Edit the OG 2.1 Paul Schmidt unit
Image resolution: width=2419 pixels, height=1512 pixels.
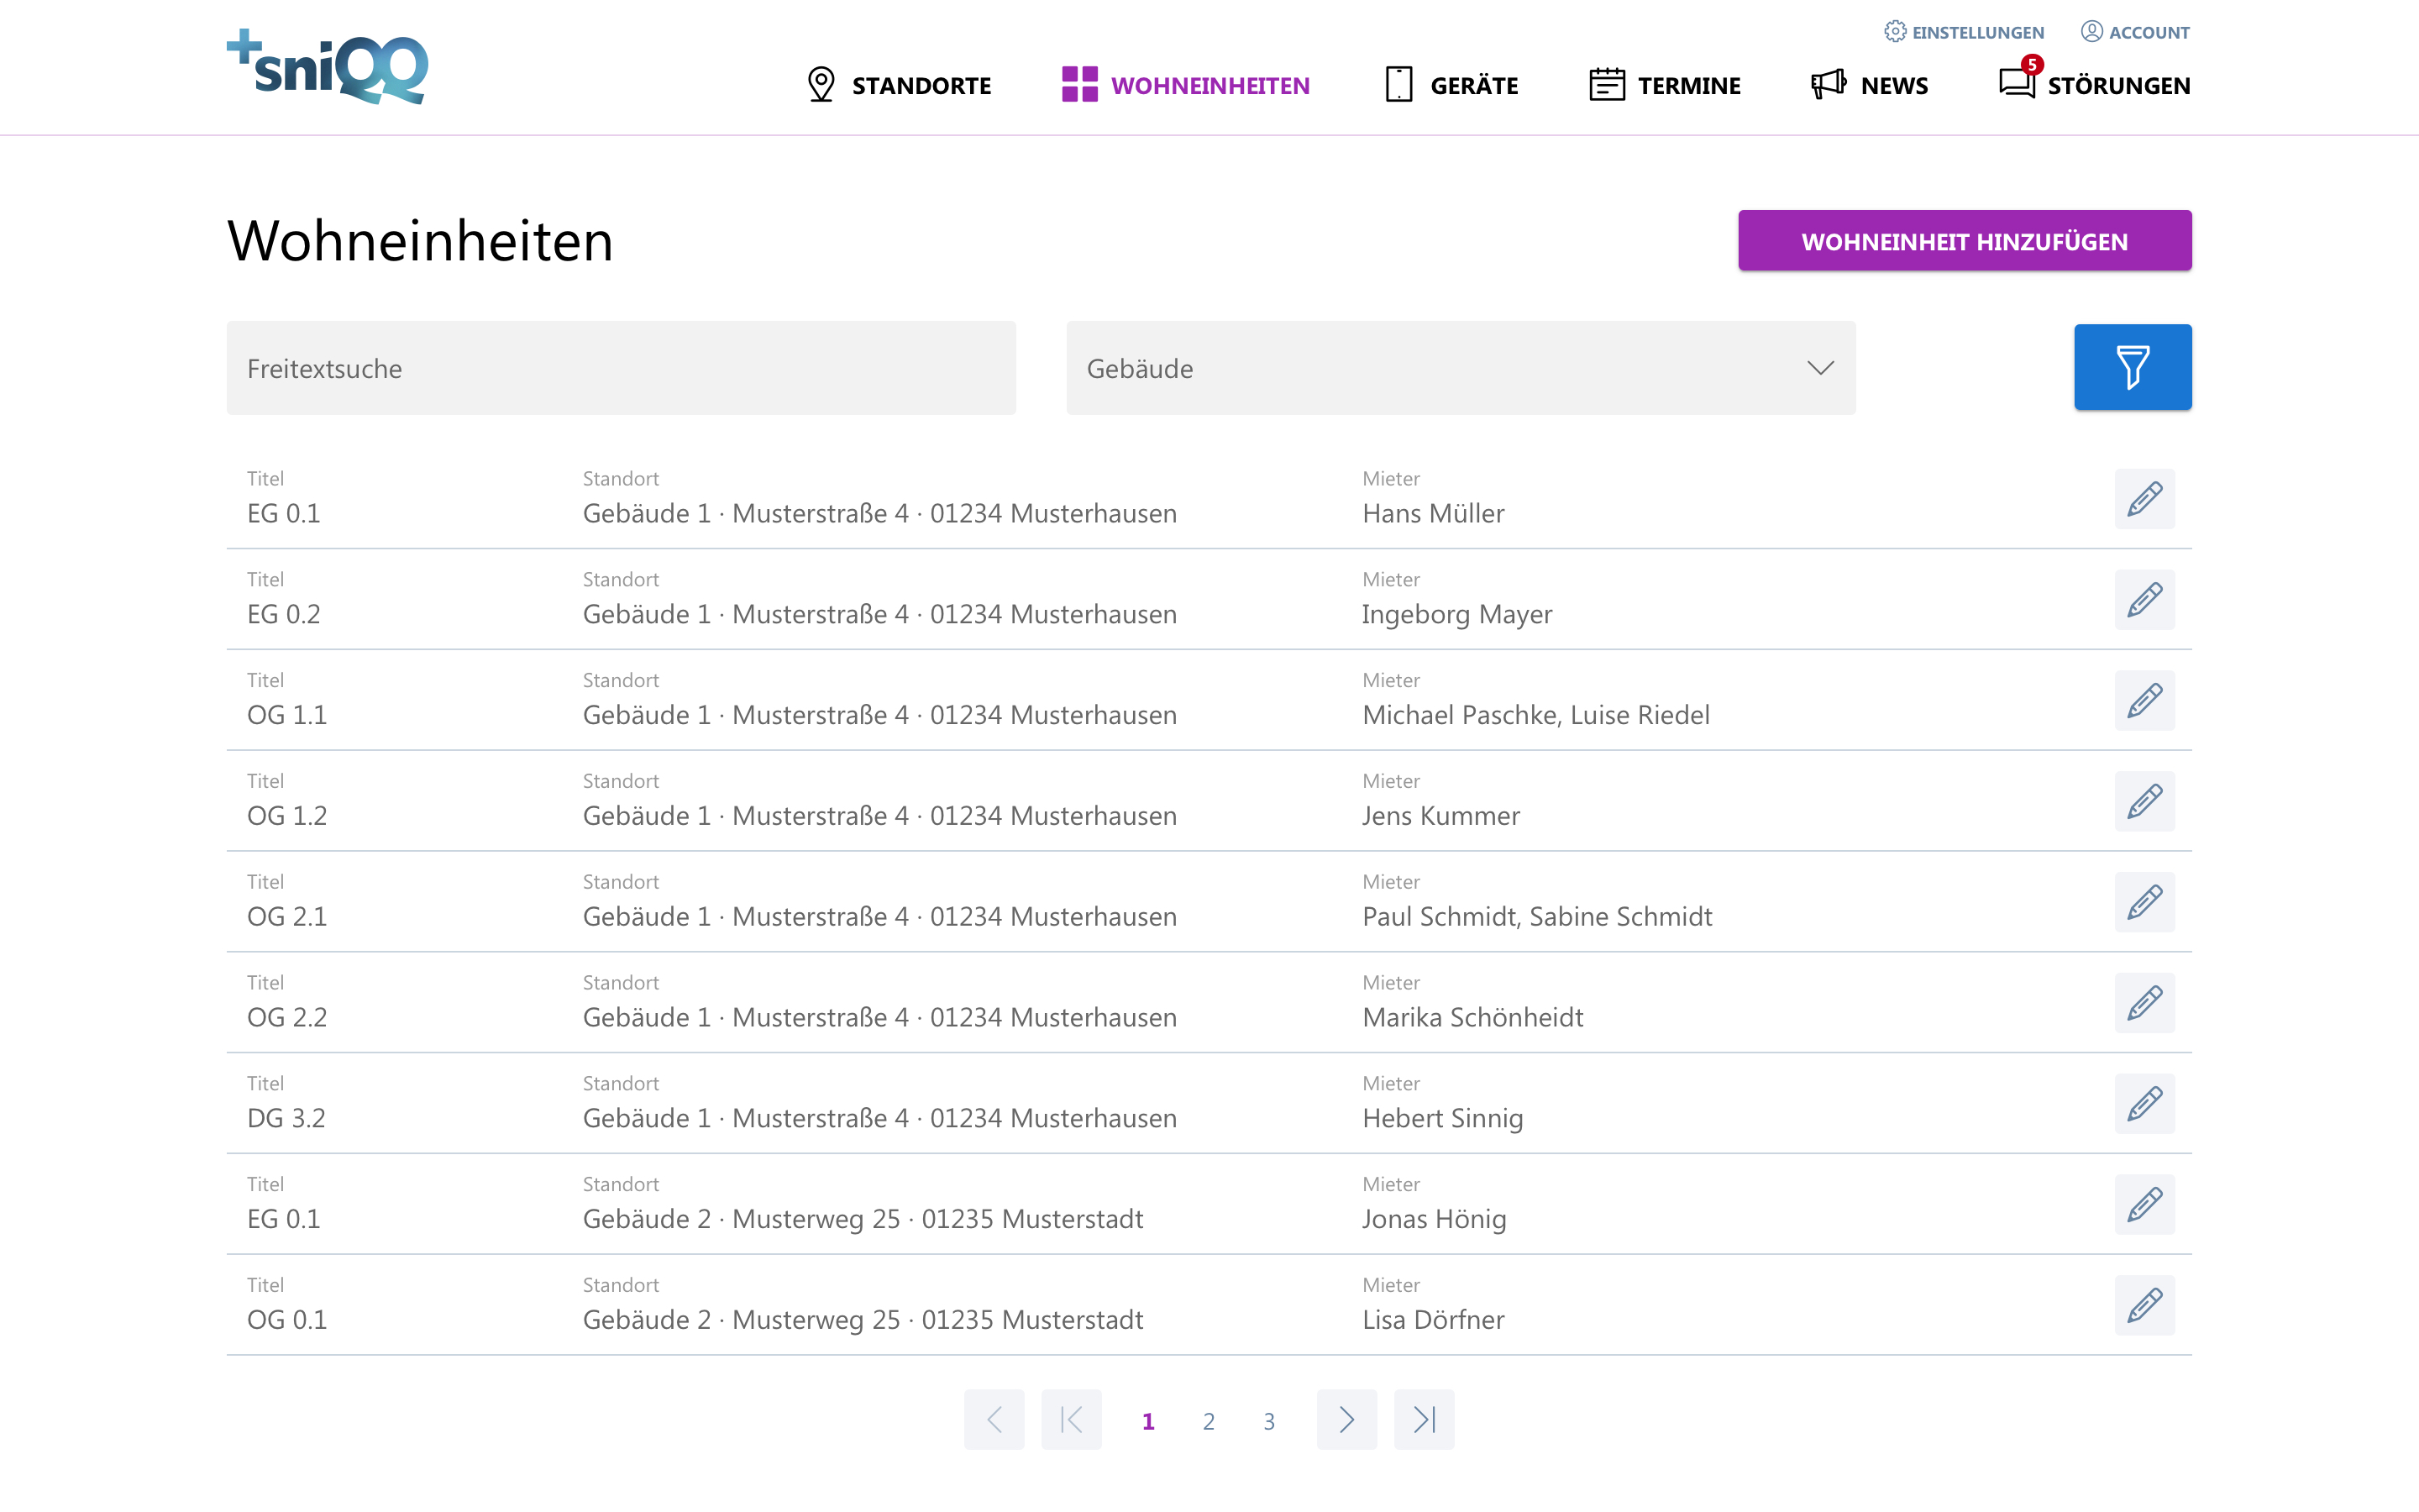(2144, 902)
